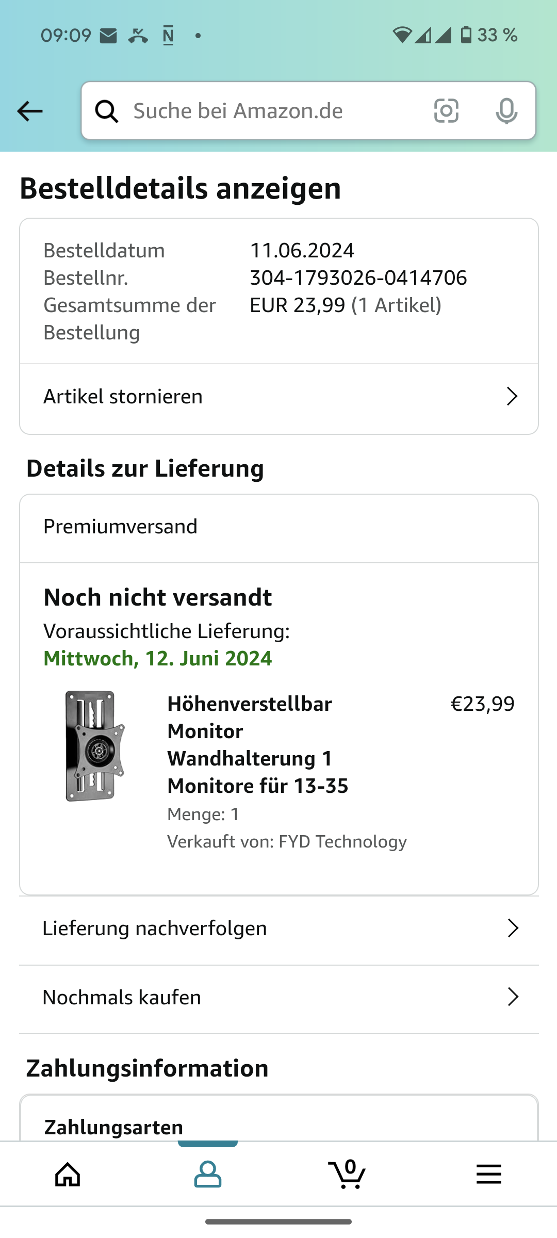
Task: Tap the battery indicator in status bar
Action: click(x=466, y=35)
